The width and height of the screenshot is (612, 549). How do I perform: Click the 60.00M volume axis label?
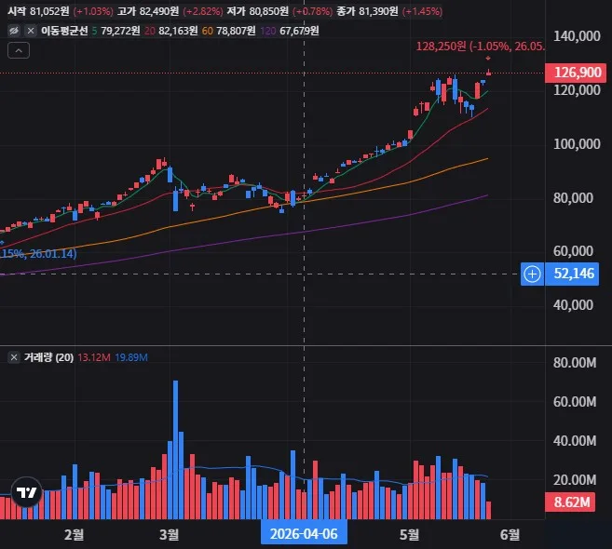(575, 402)
